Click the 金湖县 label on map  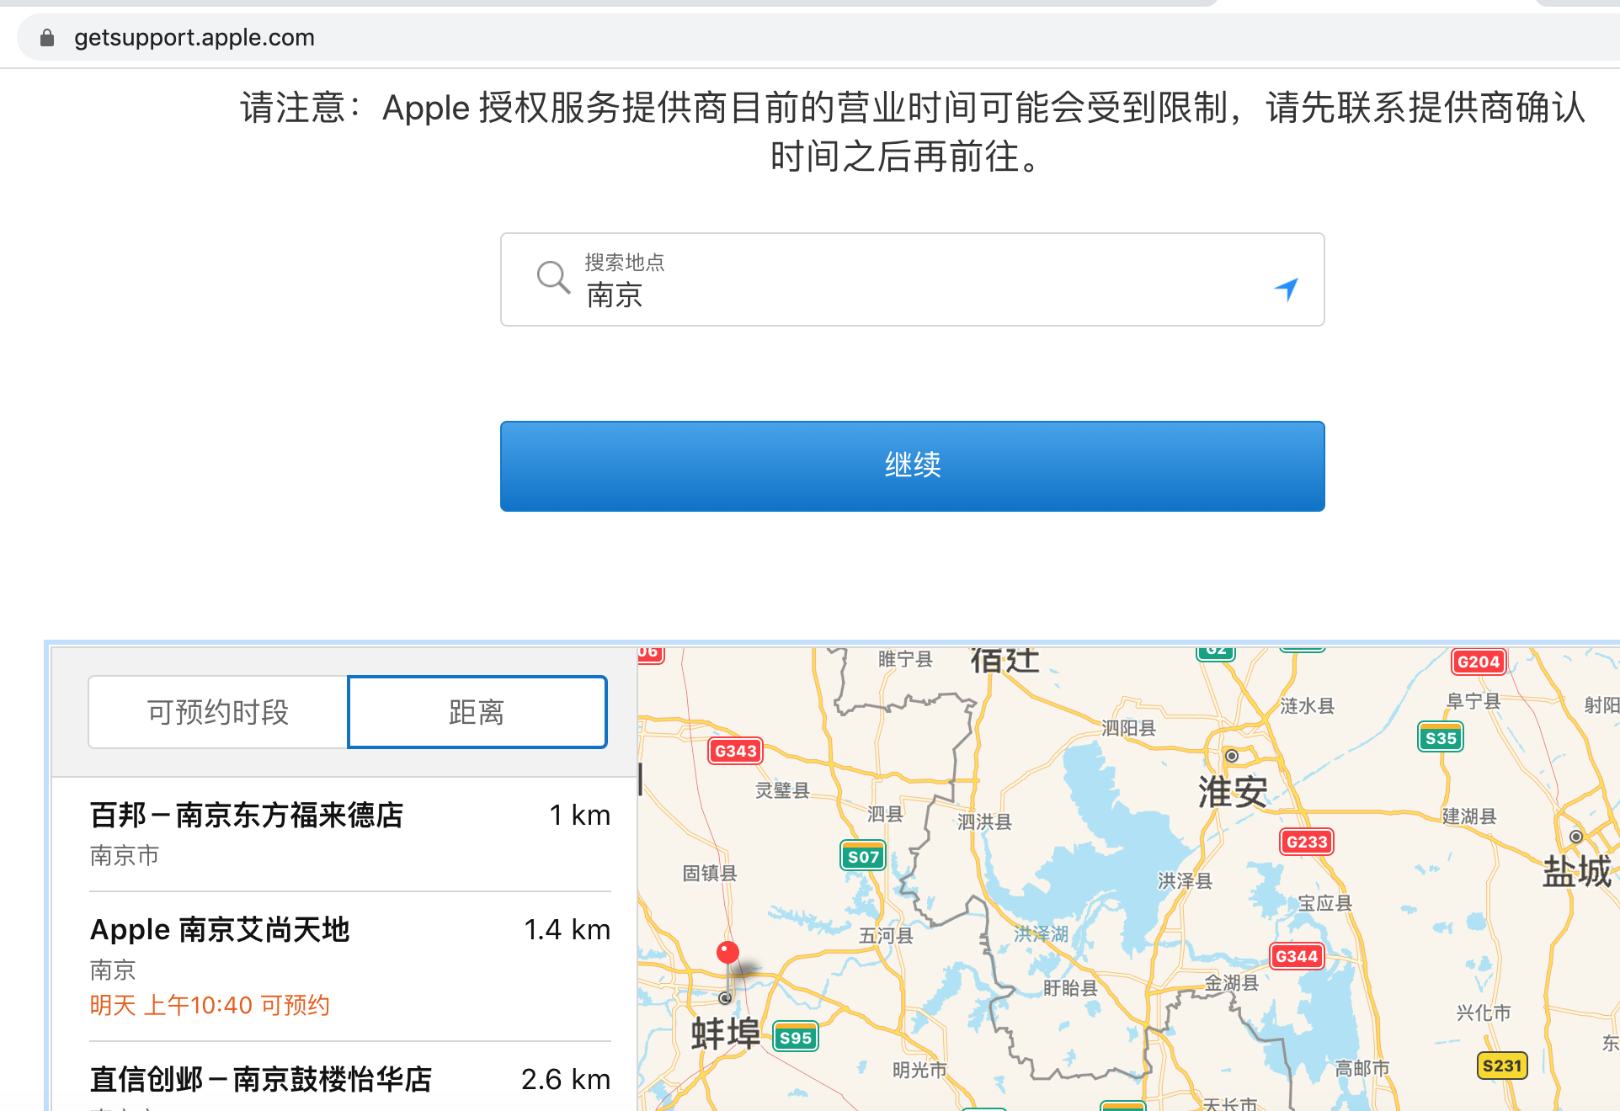pyautogui.click(x=1231, y=982)
